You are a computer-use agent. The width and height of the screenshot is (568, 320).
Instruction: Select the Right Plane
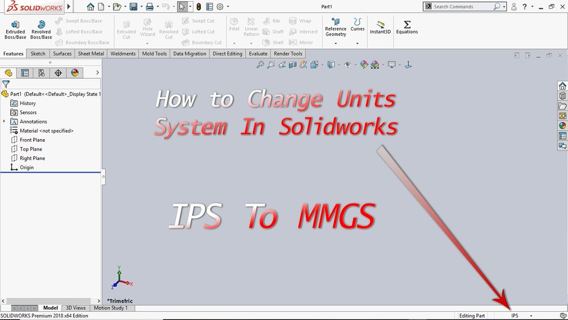click(28, 158)
